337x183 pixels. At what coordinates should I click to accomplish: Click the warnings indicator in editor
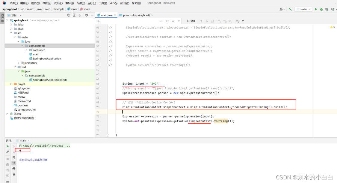pyautogui.click(x=332, y=27)
